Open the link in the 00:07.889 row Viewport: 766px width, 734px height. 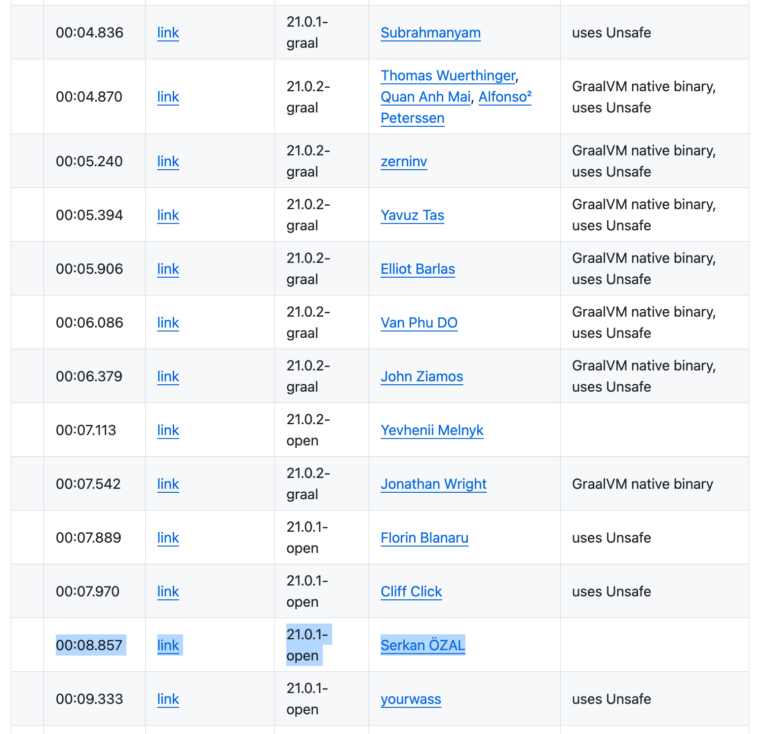point(168,538)
